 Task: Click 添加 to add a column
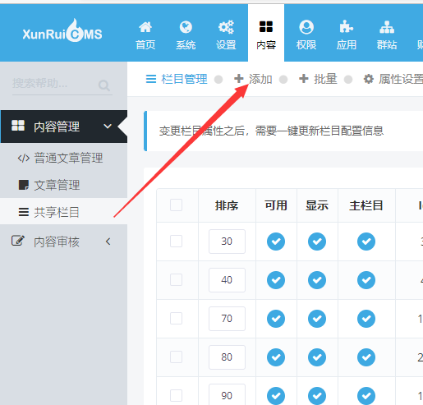[253, 79]
